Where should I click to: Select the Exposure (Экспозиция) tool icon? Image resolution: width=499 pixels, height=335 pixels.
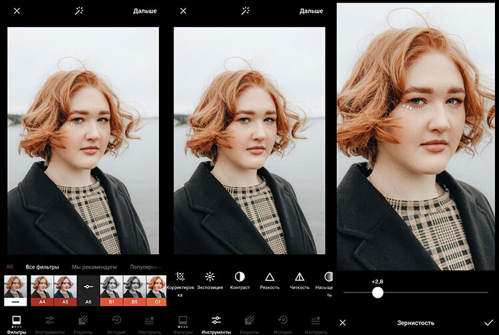(210, 277)
